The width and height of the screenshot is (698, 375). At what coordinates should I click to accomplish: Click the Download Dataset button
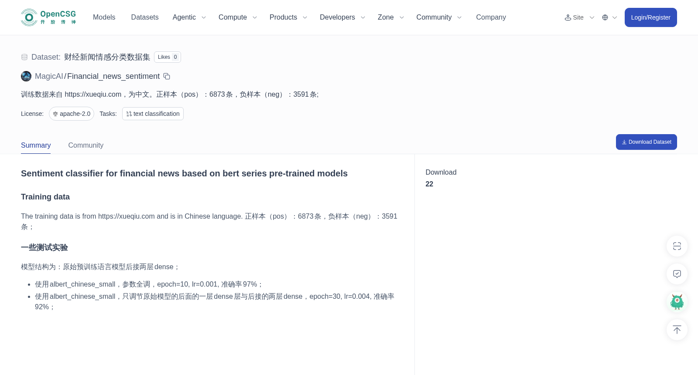click(646, 142)
